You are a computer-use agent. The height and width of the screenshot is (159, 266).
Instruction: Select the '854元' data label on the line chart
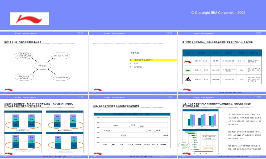click(116, 126)
